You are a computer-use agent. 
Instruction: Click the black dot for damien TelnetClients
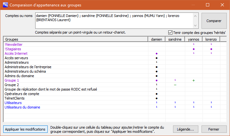point(156,99)
